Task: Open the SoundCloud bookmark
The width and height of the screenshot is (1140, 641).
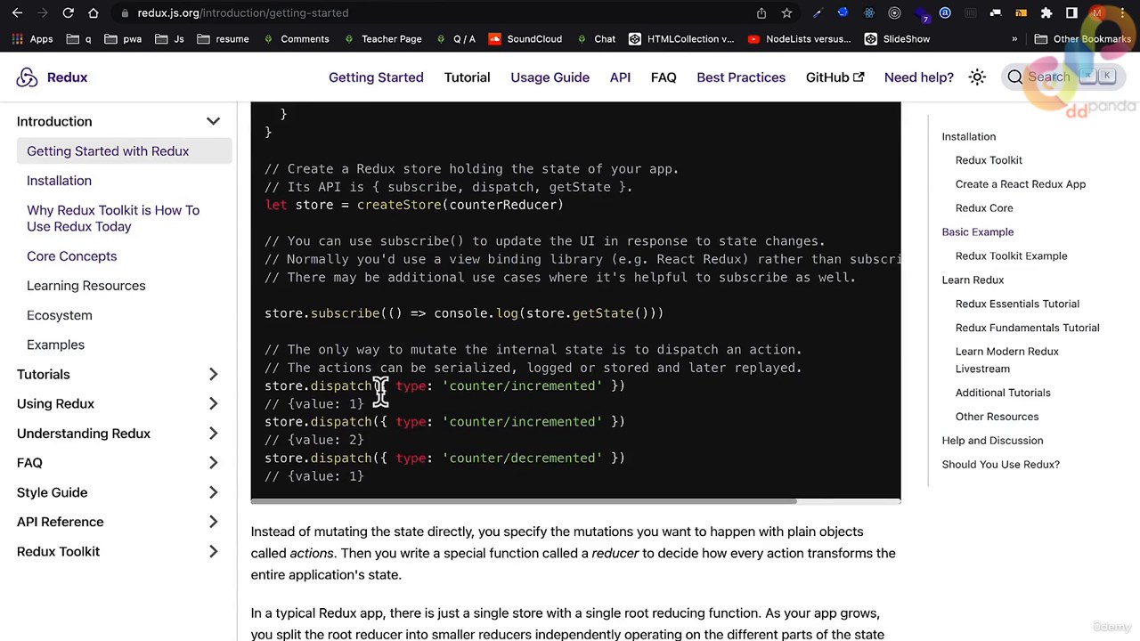Action: (525, 39)
